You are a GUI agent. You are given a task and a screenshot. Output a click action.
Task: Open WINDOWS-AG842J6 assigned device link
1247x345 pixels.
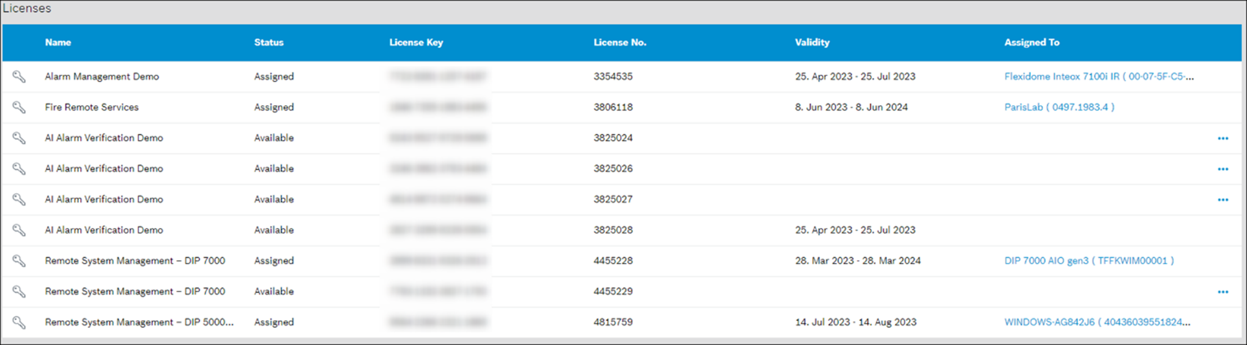tap(1097, 322)
